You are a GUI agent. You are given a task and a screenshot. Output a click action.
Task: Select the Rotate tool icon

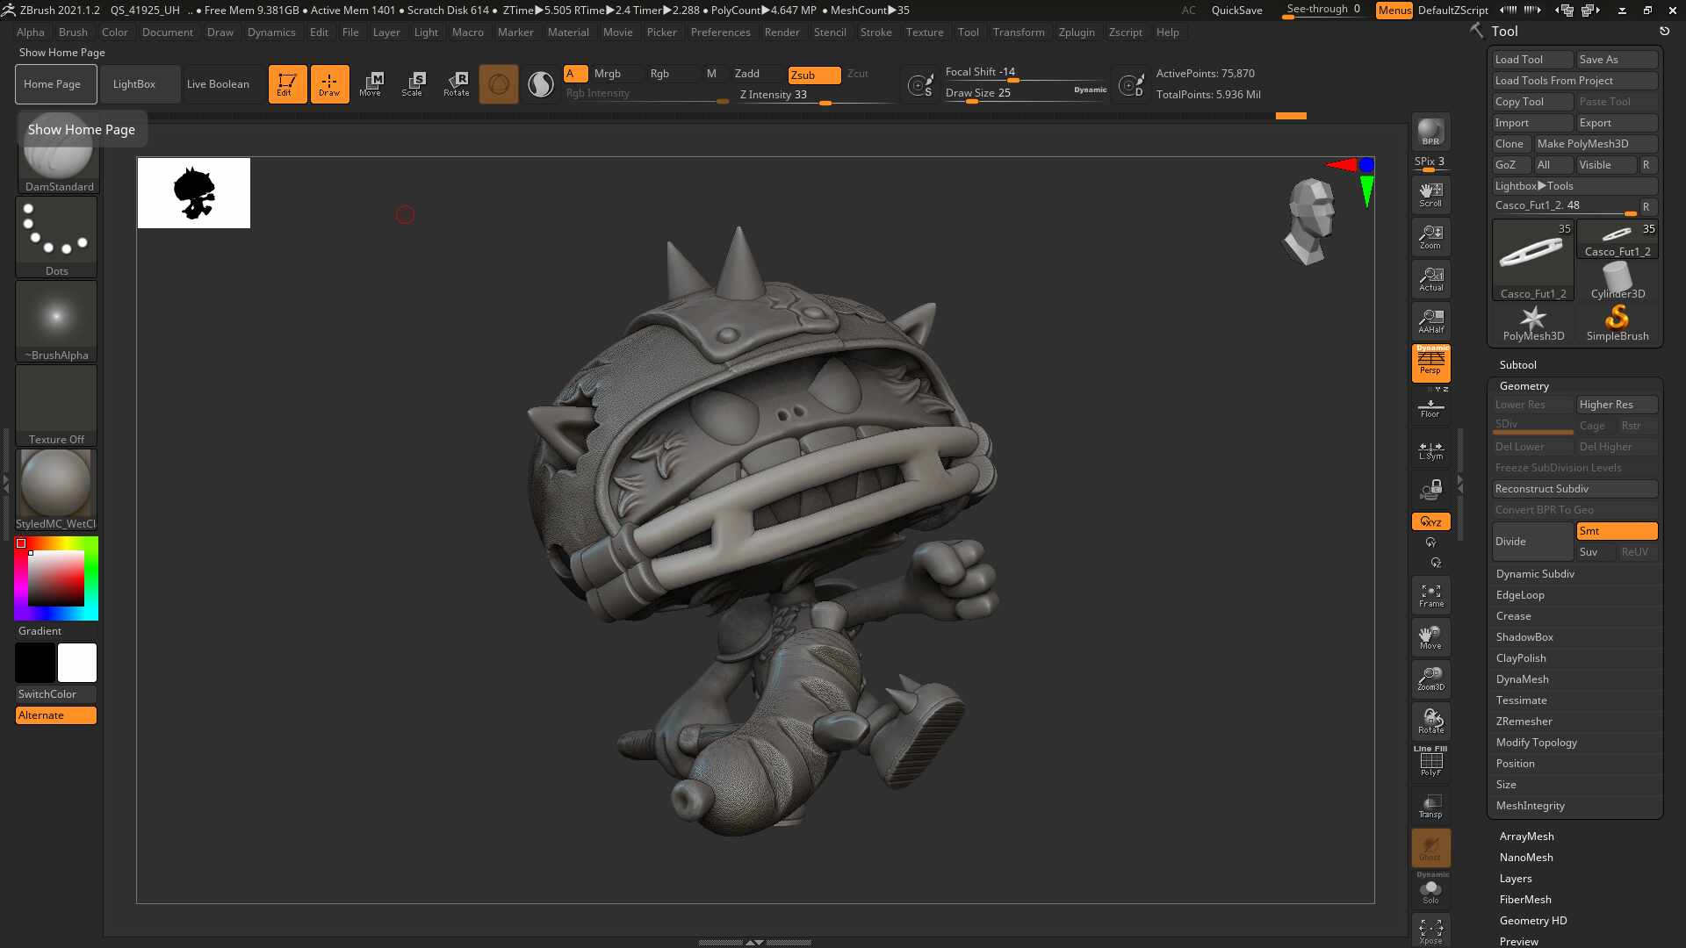click(456, 84)
